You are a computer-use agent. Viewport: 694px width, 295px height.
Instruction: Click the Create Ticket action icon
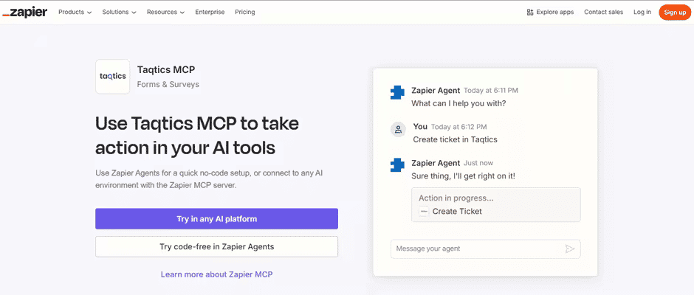click(423, 212)
